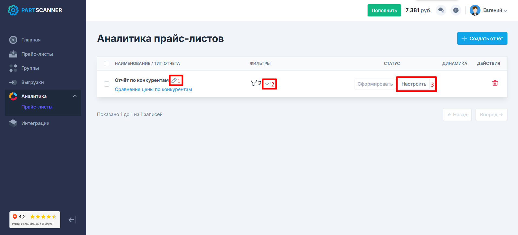Click the exclamation notifications icon
The width and height of the screenshot is (518, 235).
[456, 10]
